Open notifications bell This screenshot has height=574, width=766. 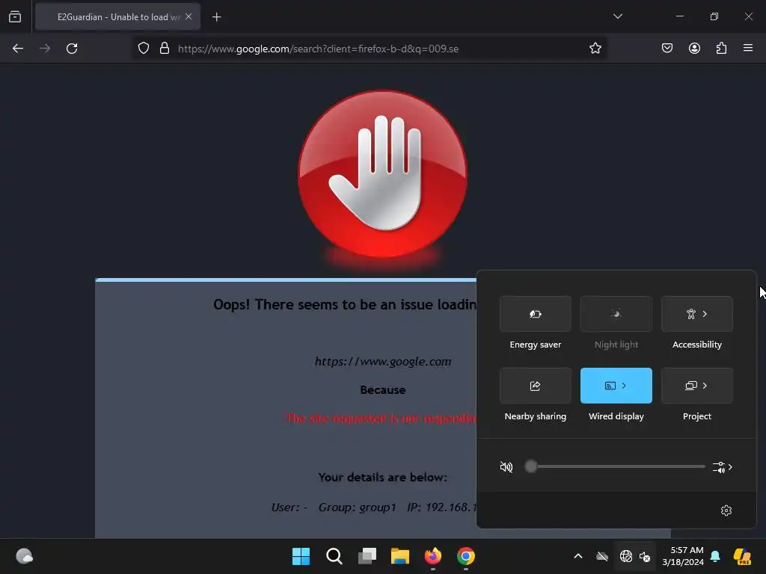coord(715,556)
